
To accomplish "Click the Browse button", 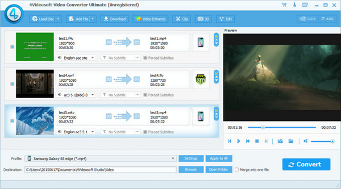I will pos(191,169).
